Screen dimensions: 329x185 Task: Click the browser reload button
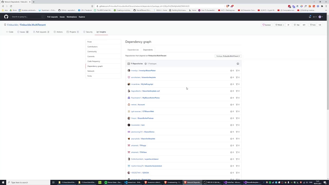[x=11, y=6]
